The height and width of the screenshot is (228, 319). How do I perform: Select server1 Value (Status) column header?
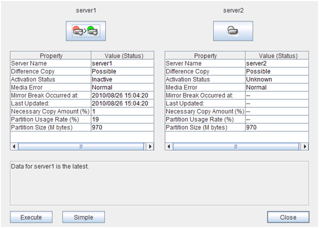(x=122, y=55)
